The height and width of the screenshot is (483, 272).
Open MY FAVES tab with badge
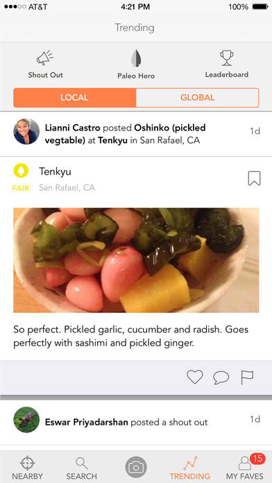point(245,468)
